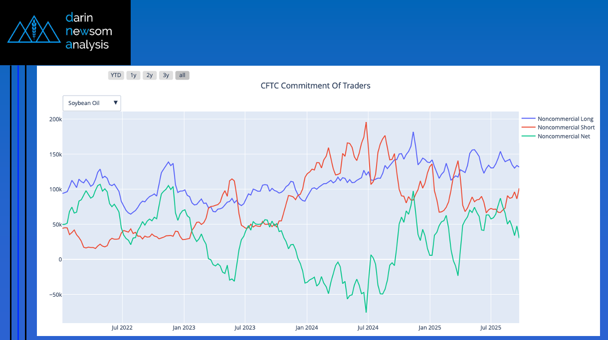The height and width of the screenshot is (340, 608).
Task: Click the green line's lowest trough near Jul 2024
Action: pyautogui.click(x=366, y=312)
